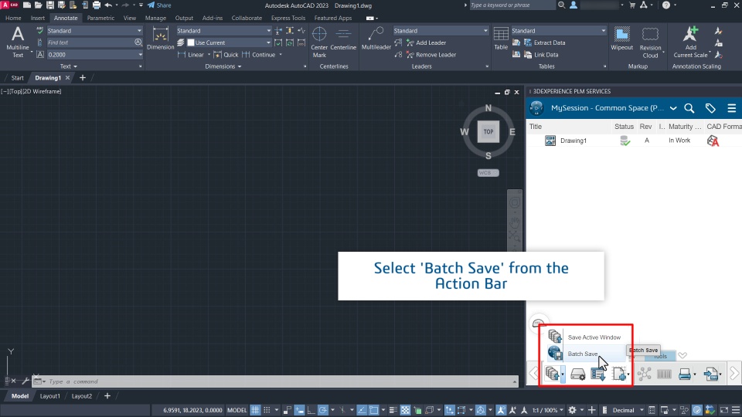Open the tag icon in PLM Services panel
Viewport: 742px width, 417px height.
pyautogui.click(x=710, y=108)
